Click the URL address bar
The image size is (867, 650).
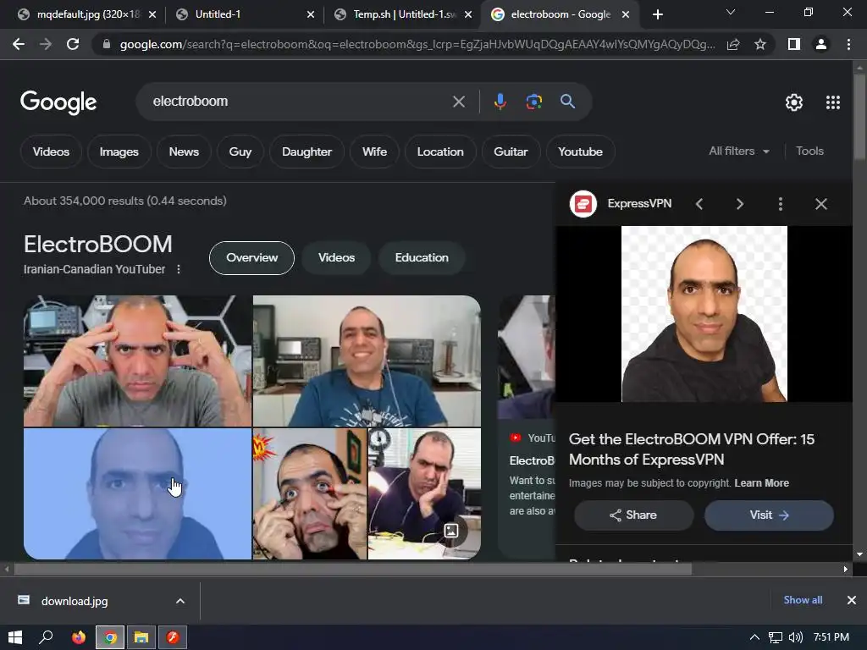[x=417, y=44]
